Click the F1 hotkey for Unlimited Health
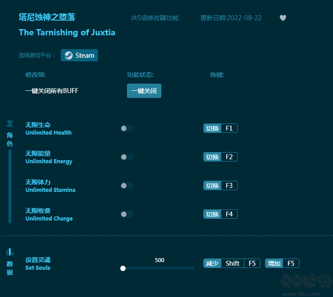Viewport: 333px width, 297px height. coord(229,128)
